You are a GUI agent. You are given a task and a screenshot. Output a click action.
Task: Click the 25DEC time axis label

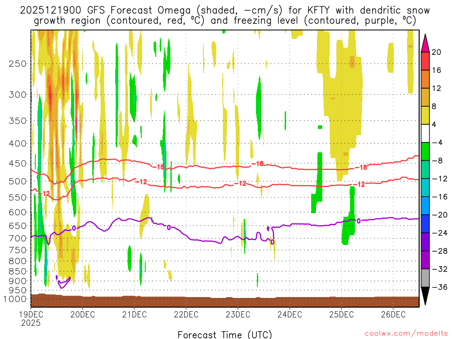pyautogui.click(x=341, y=314)
